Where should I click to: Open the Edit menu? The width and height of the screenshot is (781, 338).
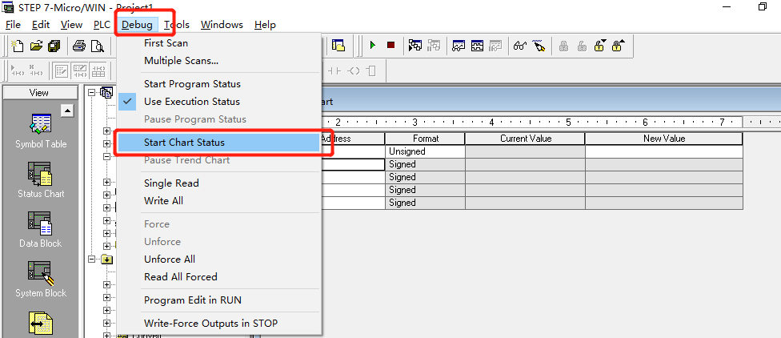(41, 25)
